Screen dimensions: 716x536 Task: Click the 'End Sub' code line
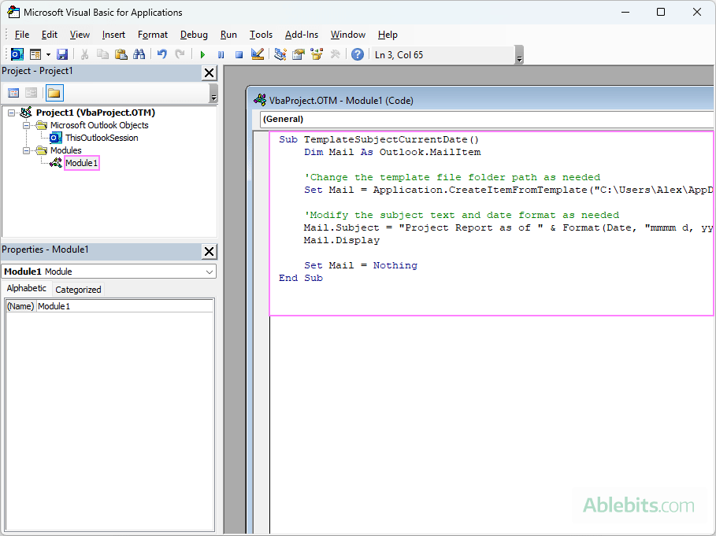[301, 279]
